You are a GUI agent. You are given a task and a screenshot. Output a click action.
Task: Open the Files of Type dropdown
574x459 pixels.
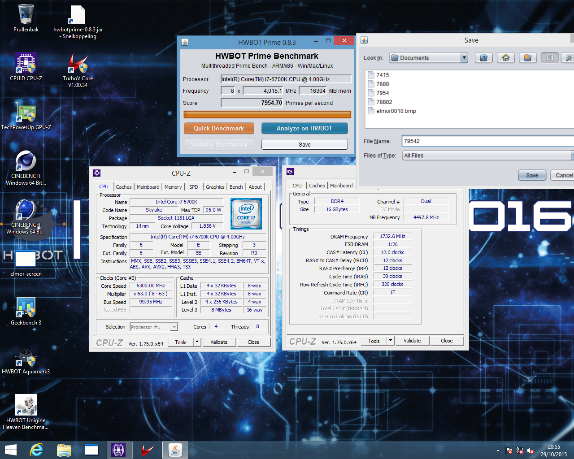(488, 156)
